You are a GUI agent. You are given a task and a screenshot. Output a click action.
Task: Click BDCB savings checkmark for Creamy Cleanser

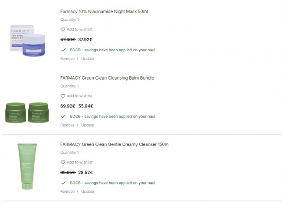63,183
